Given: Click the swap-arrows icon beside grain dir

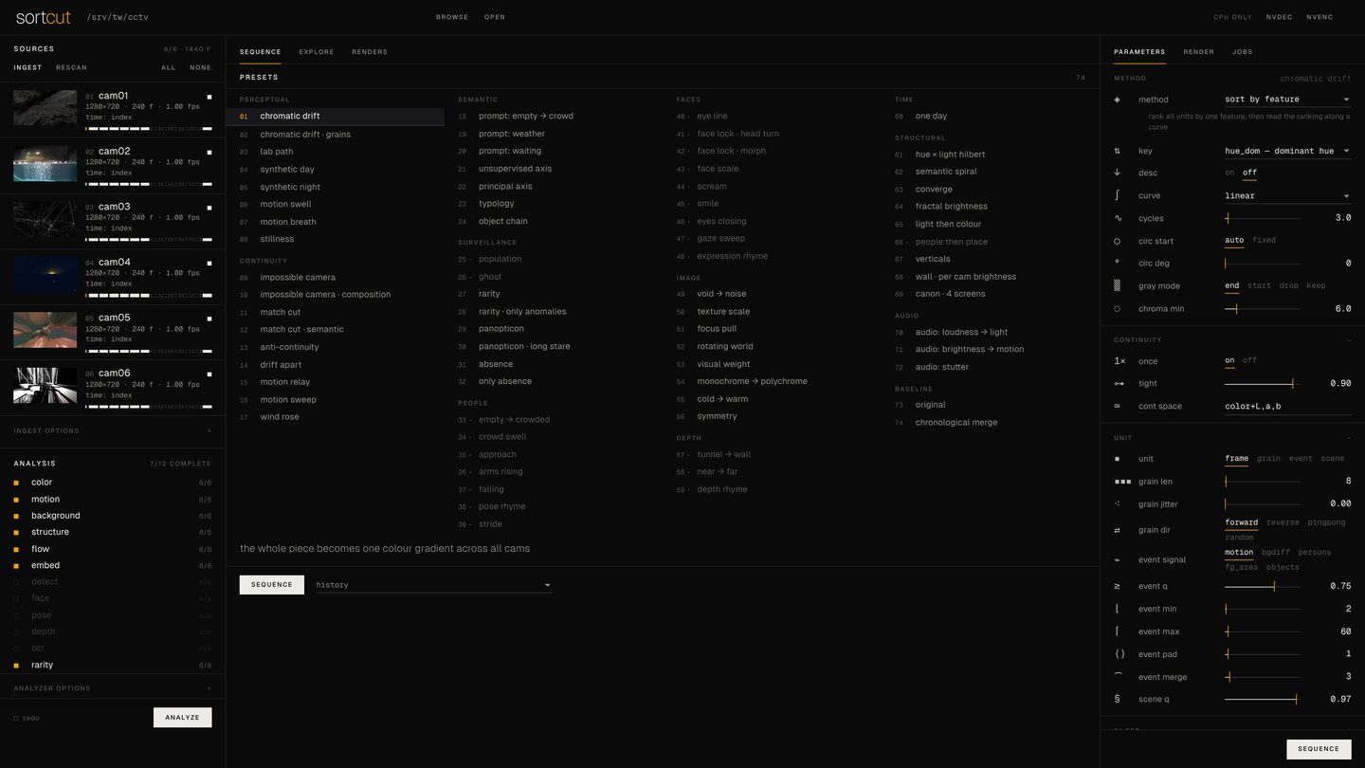Looking at the screenshot, I should 1117,530.
